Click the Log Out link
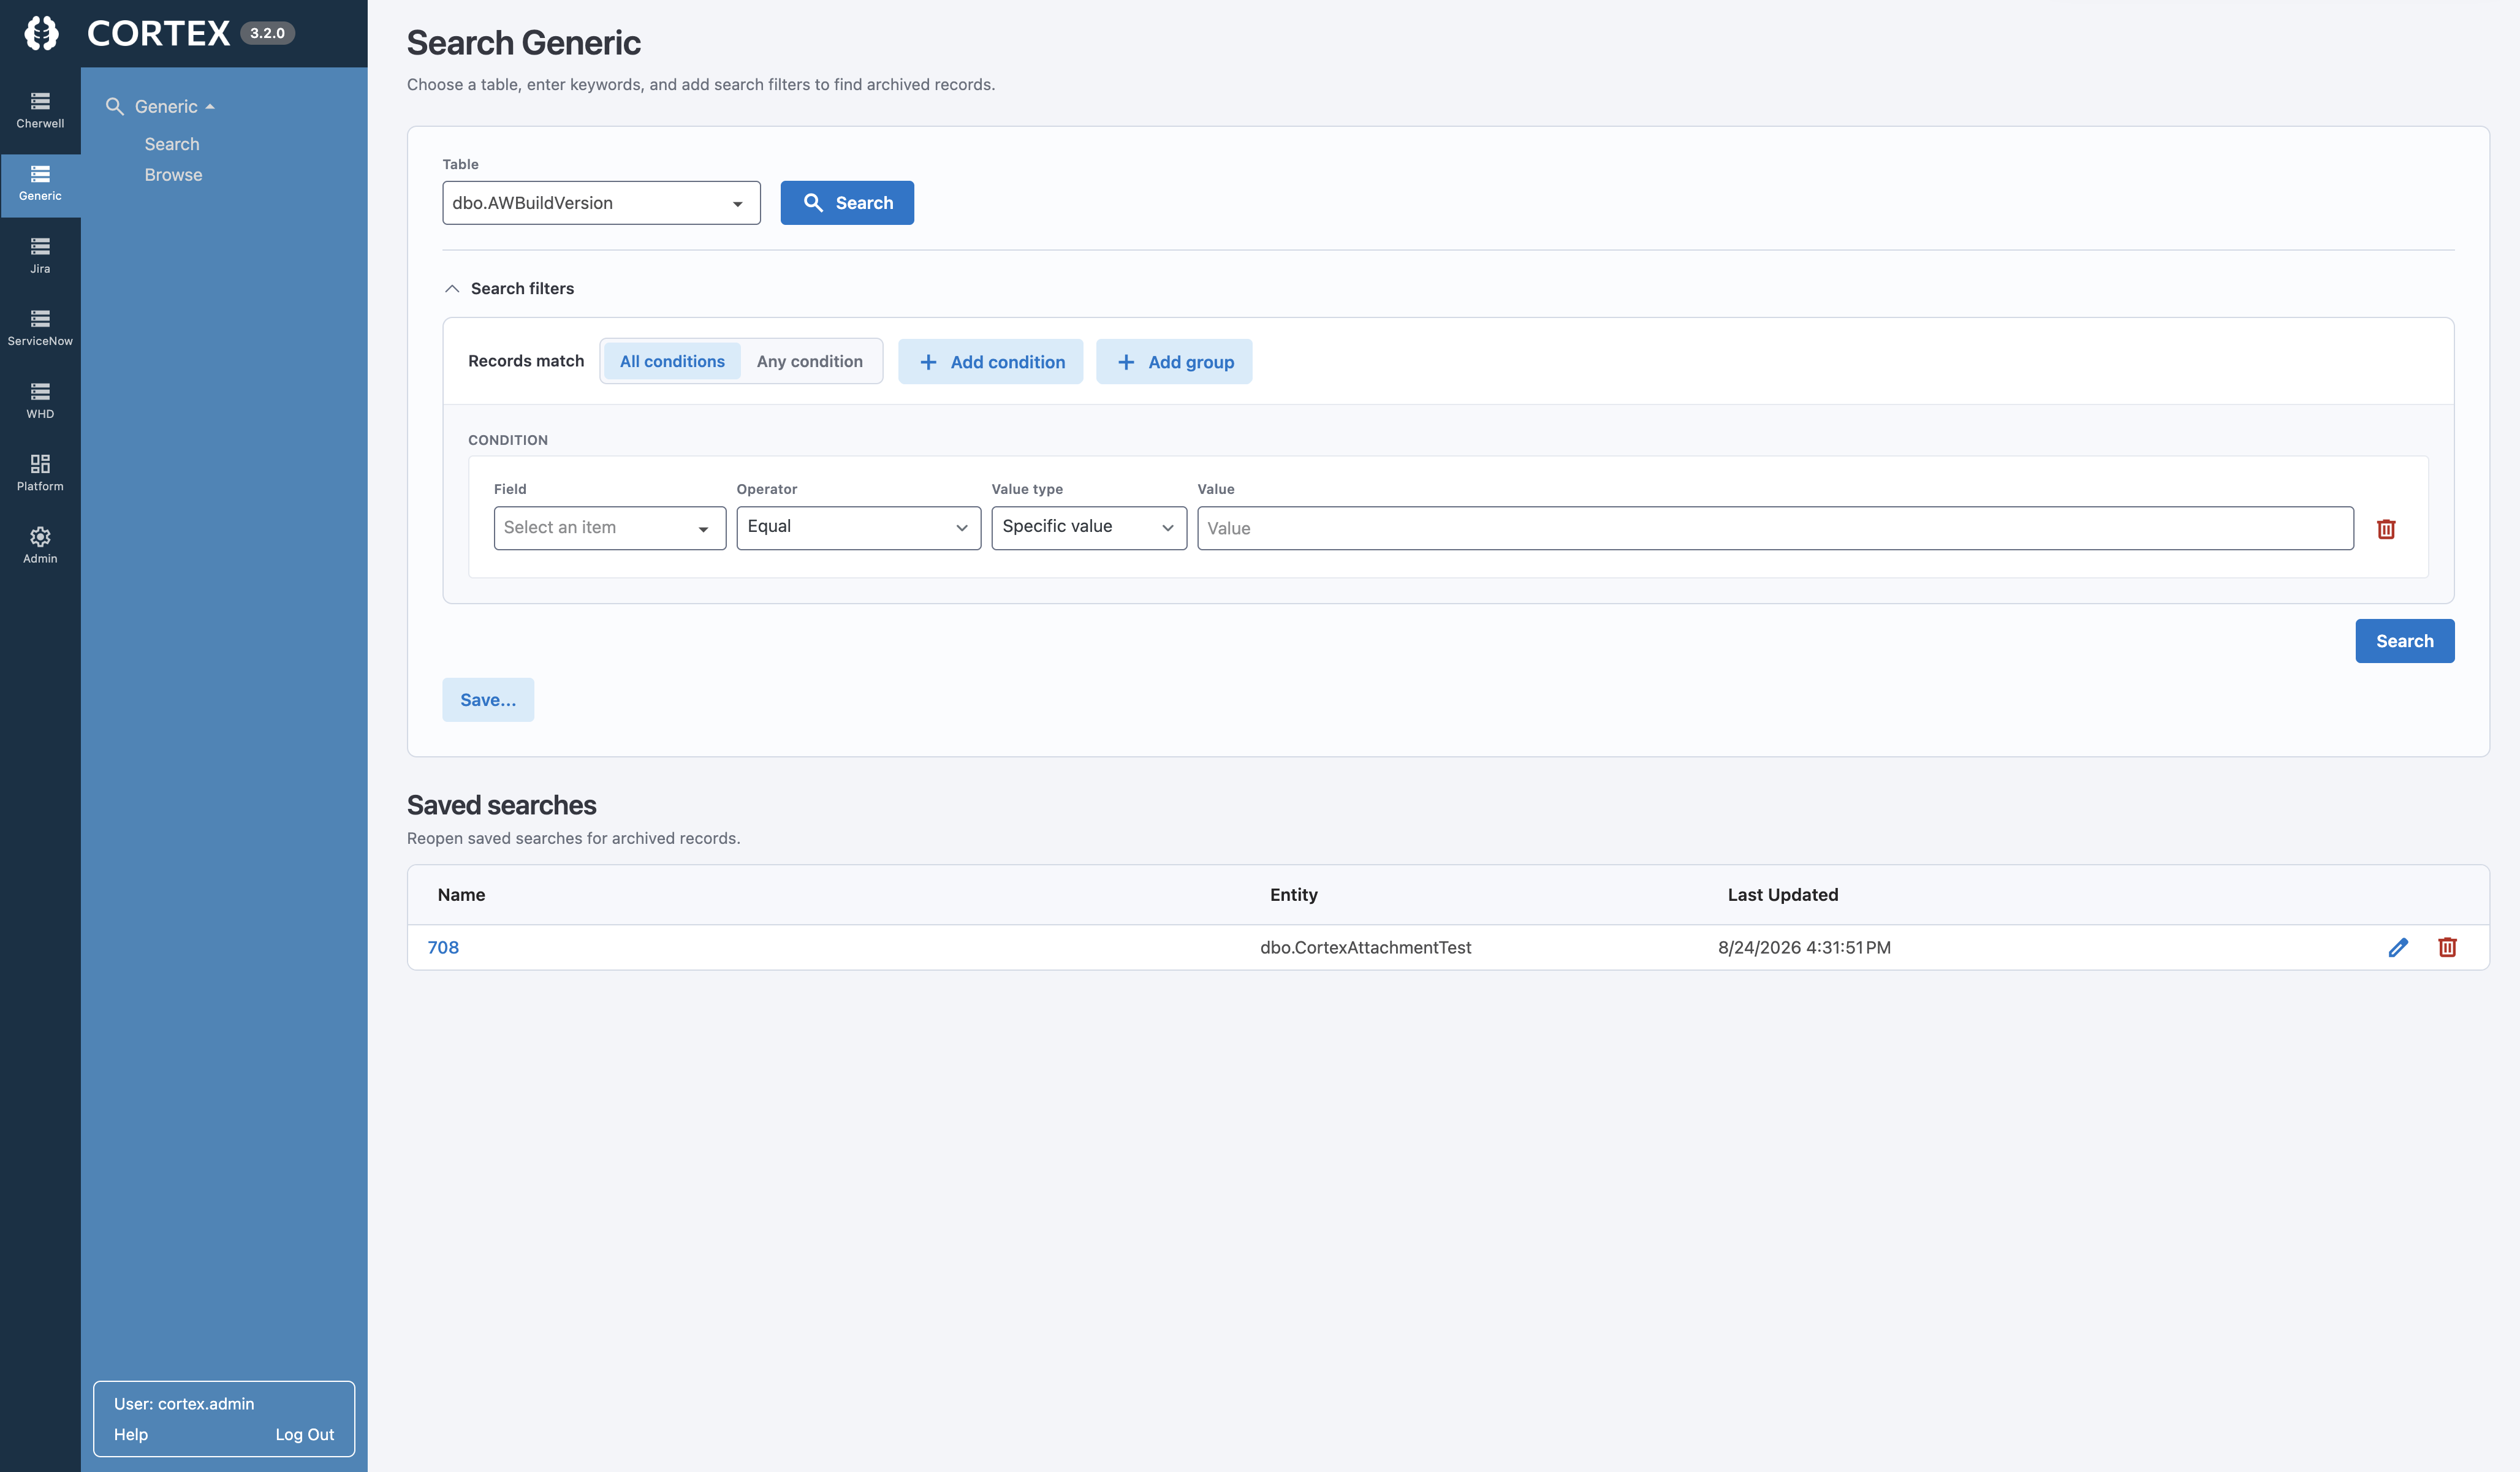 (305, 1434)
